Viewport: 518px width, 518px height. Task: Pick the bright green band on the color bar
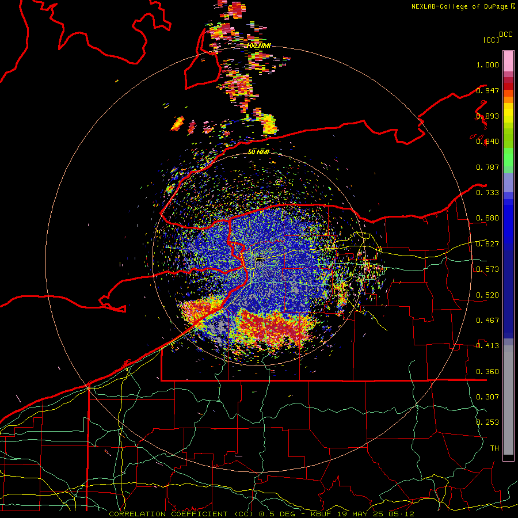pos(508,157)
